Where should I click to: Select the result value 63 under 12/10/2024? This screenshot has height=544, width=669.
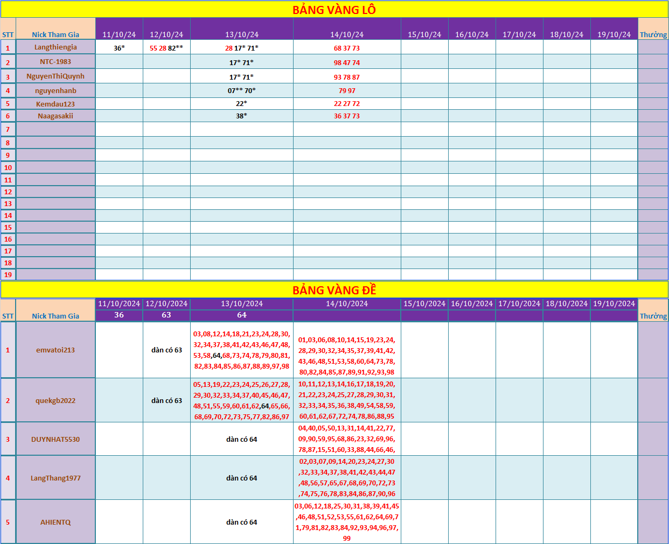pos(166,315)
